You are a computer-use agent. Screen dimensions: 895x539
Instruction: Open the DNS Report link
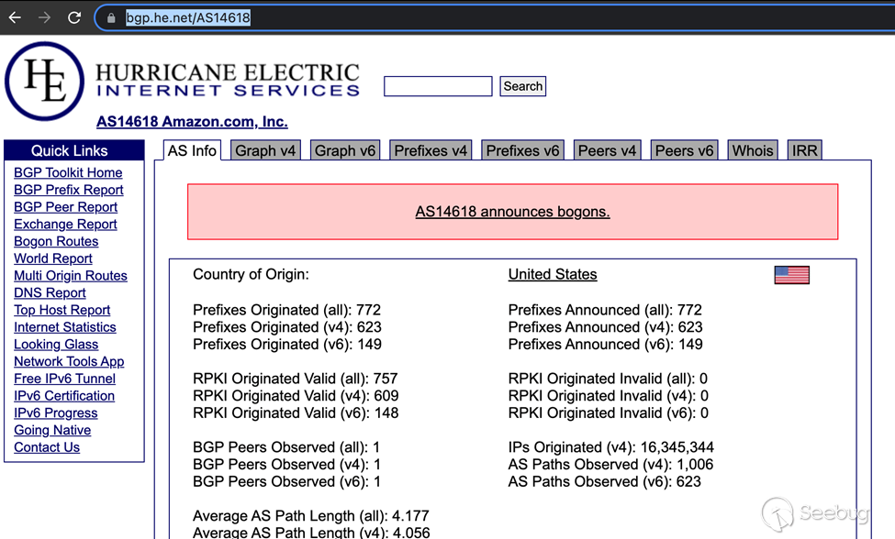(50, 292)
